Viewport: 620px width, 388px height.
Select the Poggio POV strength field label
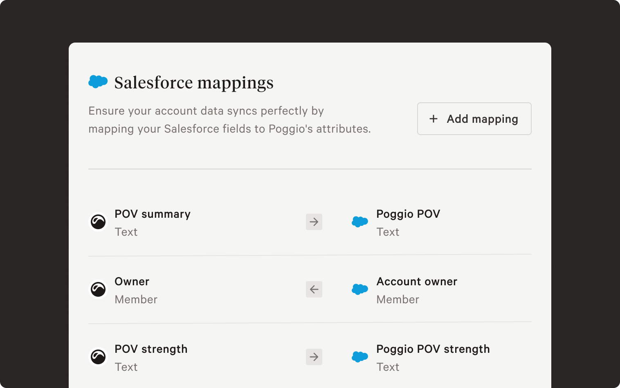point(433,349)
